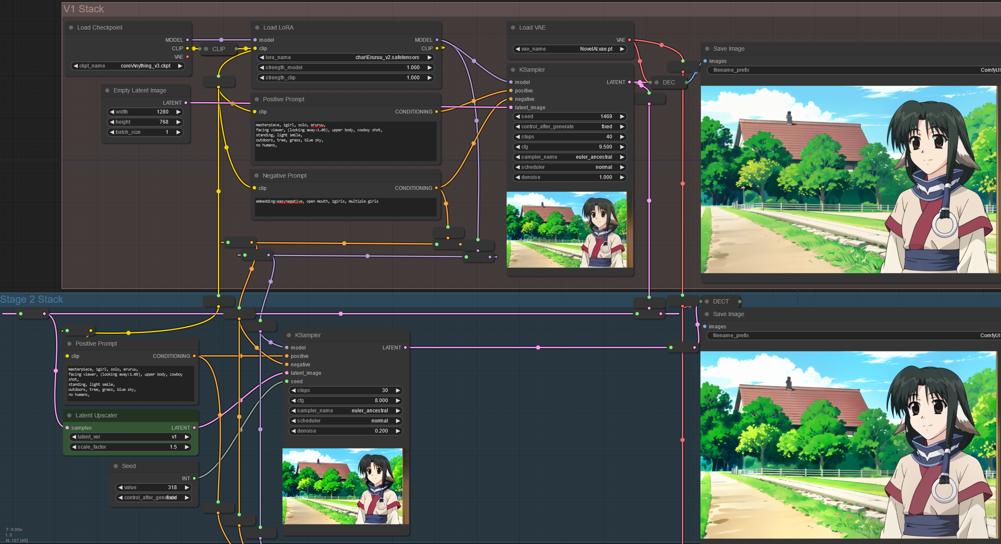Collapse the Load Checkpoint node via title dot

pos(71,27)
